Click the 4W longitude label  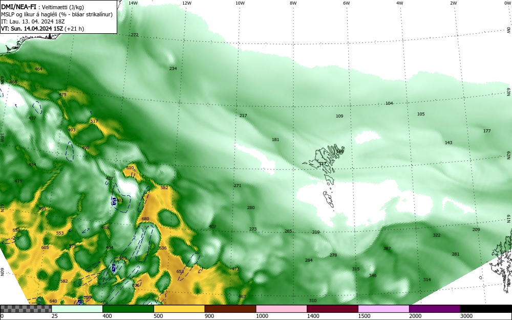coord(400,3)
